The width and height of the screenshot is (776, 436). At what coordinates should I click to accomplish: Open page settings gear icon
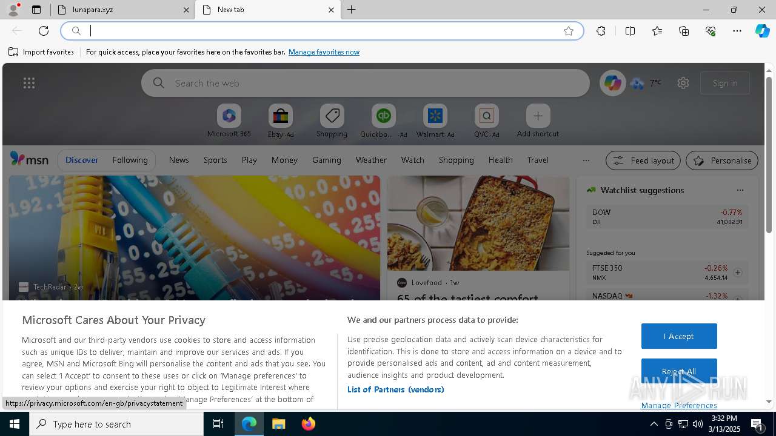[x=683, y=83]
